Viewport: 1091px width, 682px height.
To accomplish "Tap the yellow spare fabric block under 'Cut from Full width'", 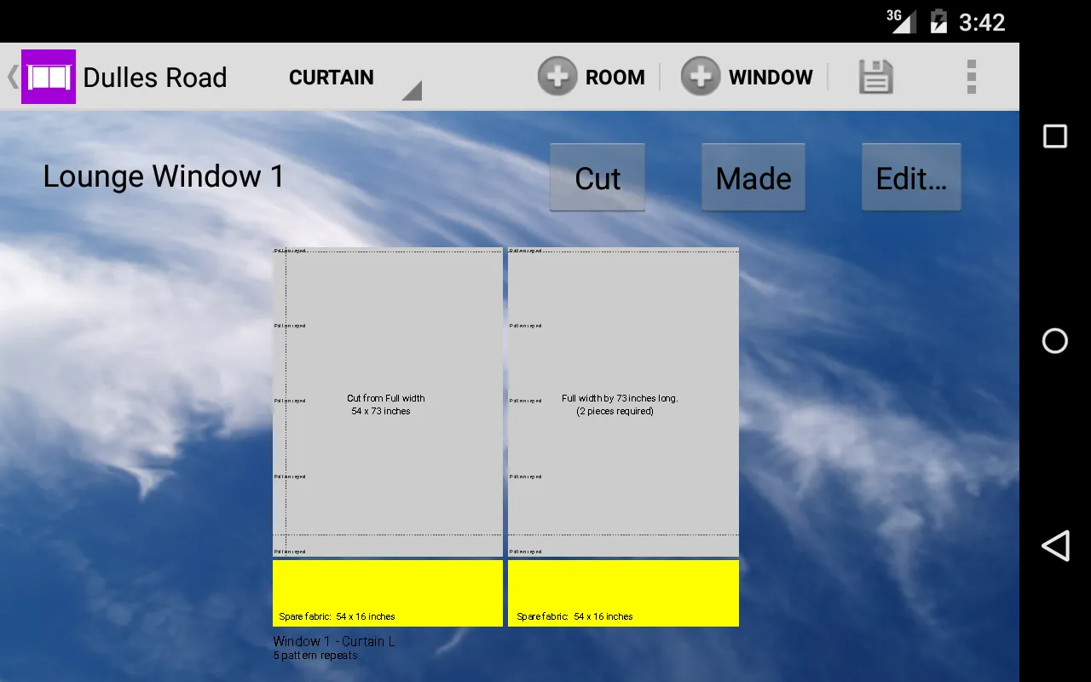I will [388, 593].
